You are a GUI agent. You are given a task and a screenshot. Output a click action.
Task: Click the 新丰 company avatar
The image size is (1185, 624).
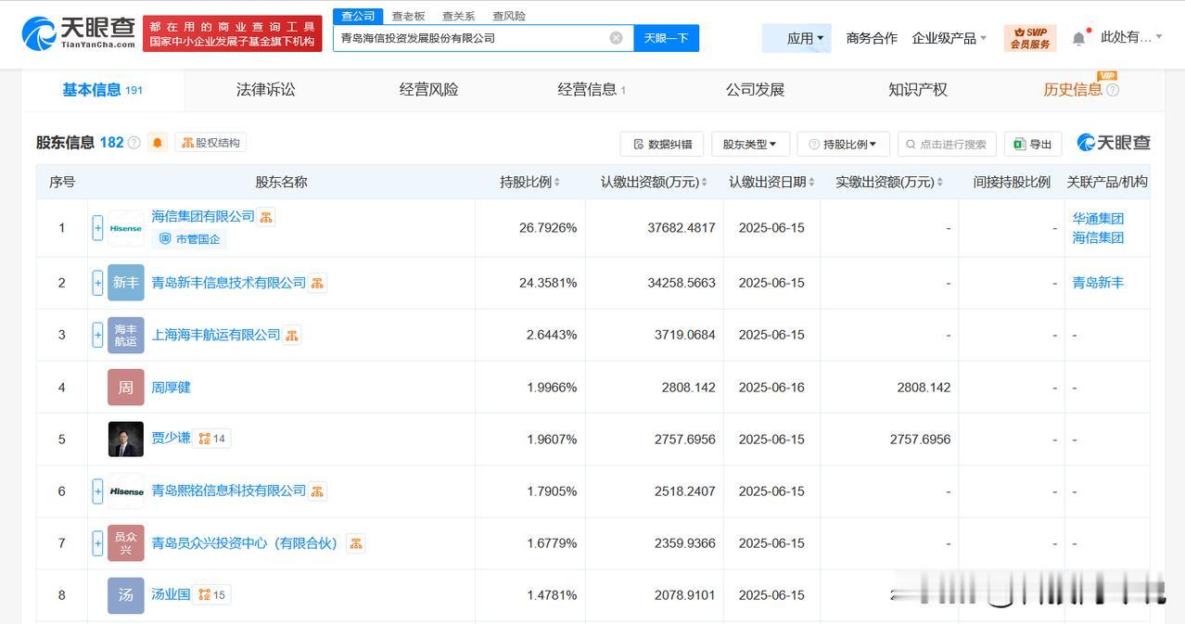(126, 283)
